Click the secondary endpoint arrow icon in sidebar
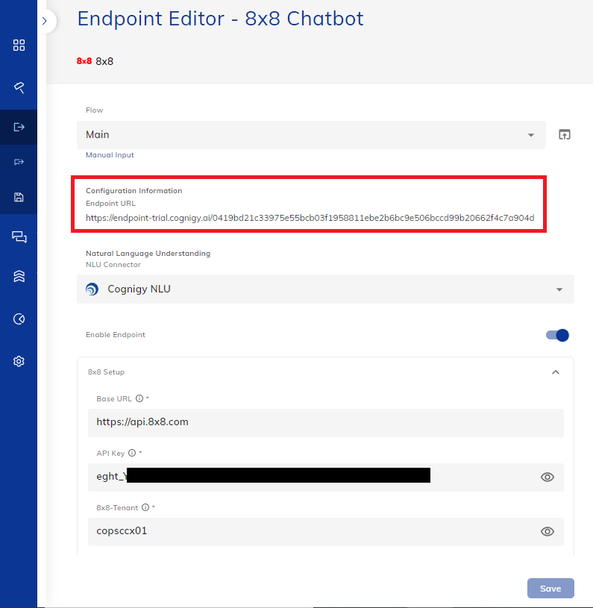 pos(19,162)
